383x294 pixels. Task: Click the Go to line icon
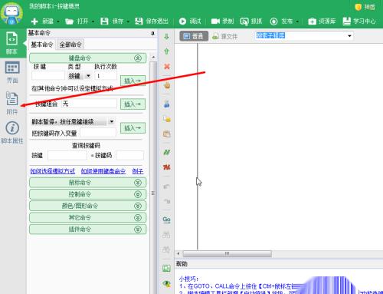167,220
